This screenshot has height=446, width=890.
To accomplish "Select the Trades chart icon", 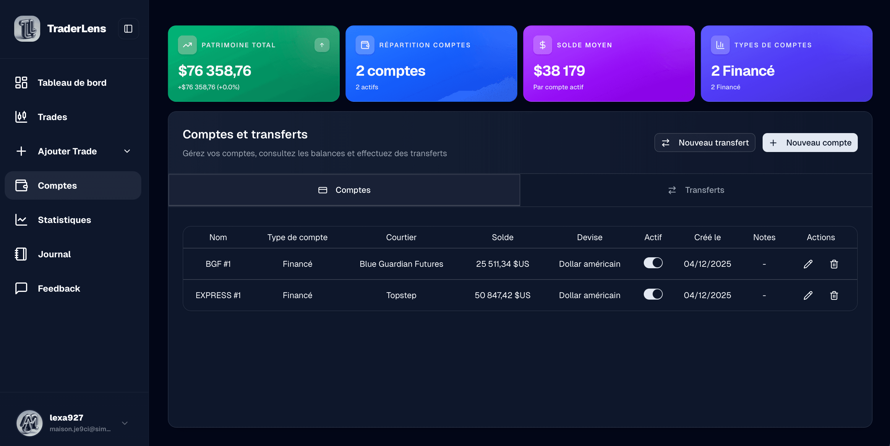I will pos(21,117).
